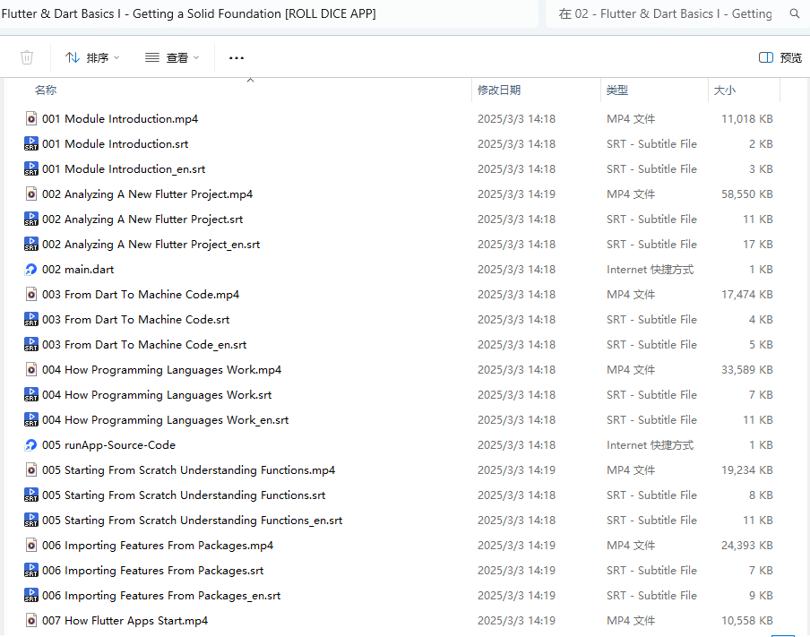Image resolution: width=810 pixels, height=637 pixels.
Task: Click the SRT icon of 003 From Dart To Machine Code.srt
Action: (x=31, y=319)
